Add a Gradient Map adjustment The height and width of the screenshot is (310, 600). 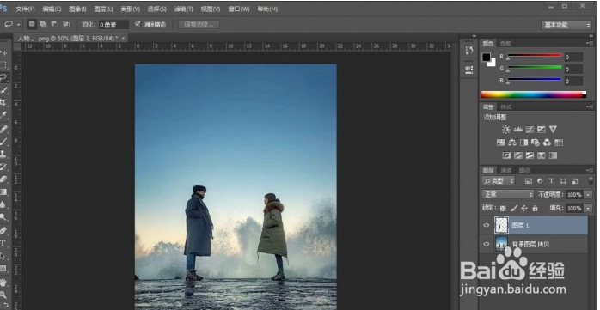coord(553,155)
